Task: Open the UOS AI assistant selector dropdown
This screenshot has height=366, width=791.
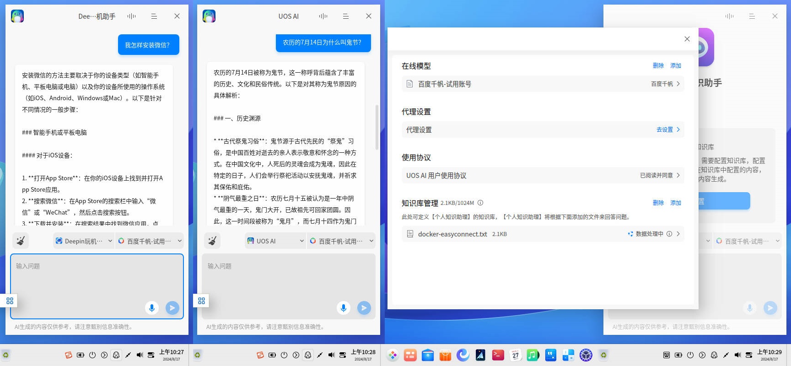Action: (x=275, y=241)
